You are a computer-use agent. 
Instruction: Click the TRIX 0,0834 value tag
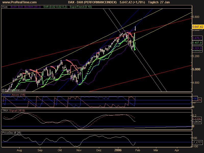pos(197,122)
